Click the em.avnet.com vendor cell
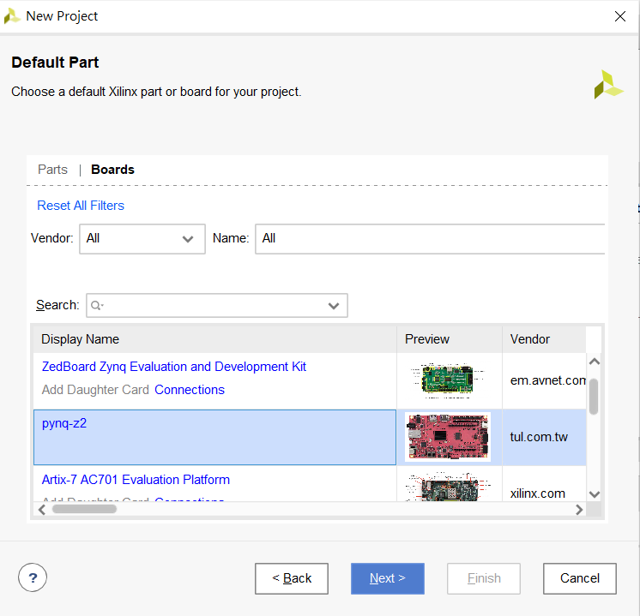 (544, 380)
